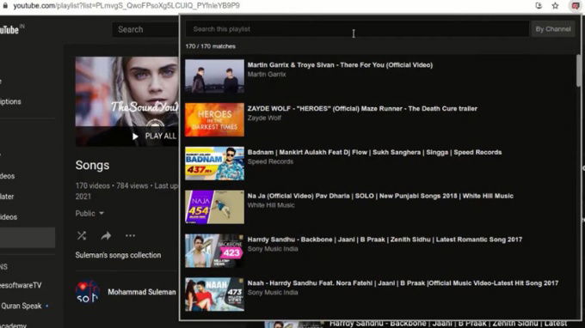The width and height of the screenshot is (585, 328).
Task: Share the Songs playlist
Action: click(106, 235)
